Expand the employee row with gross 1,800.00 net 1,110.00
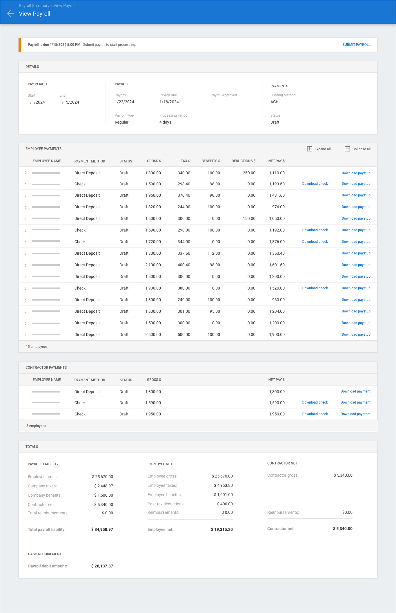 26,173
